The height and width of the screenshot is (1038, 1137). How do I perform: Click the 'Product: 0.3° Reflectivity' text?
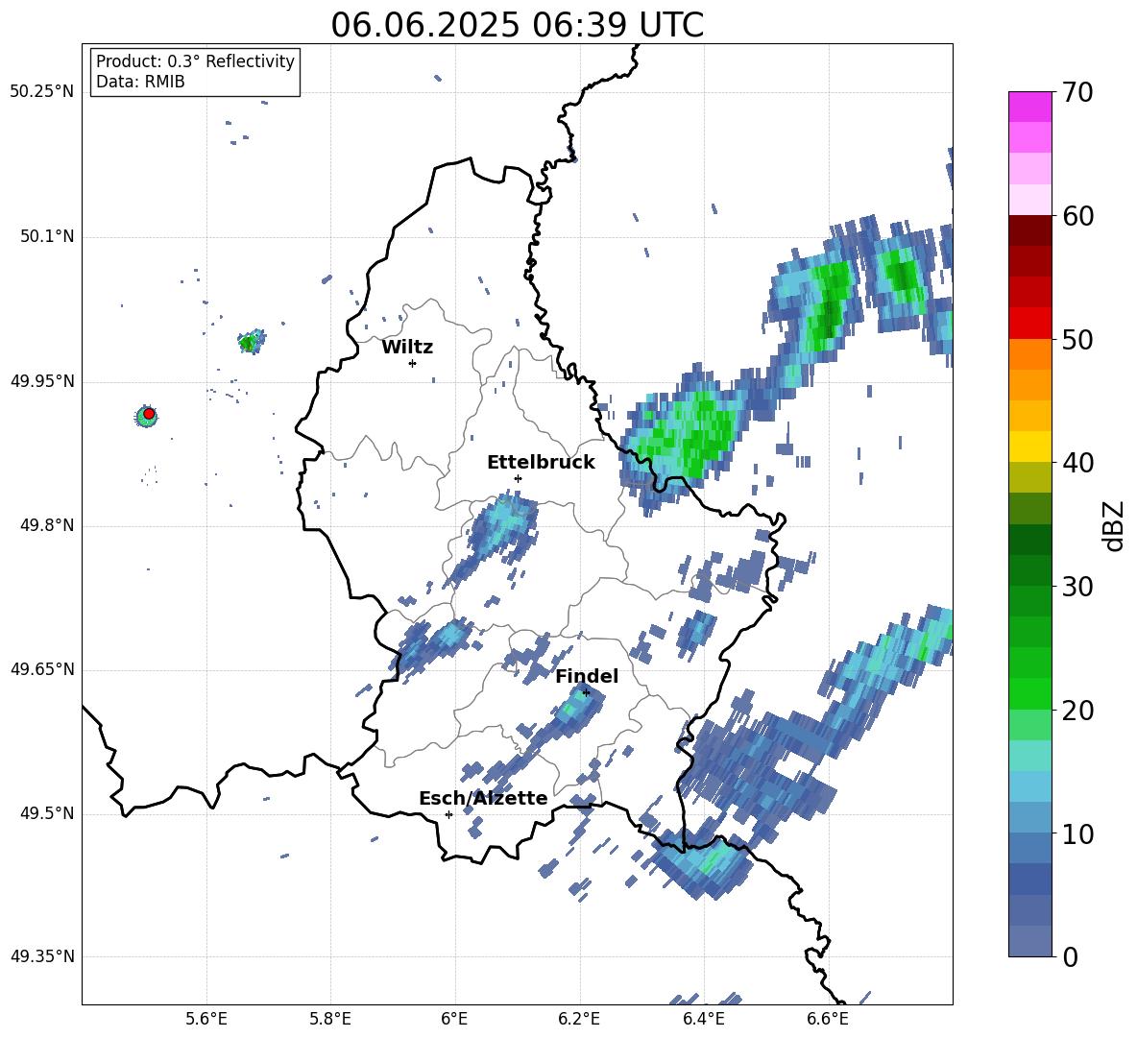pos(195,60)
